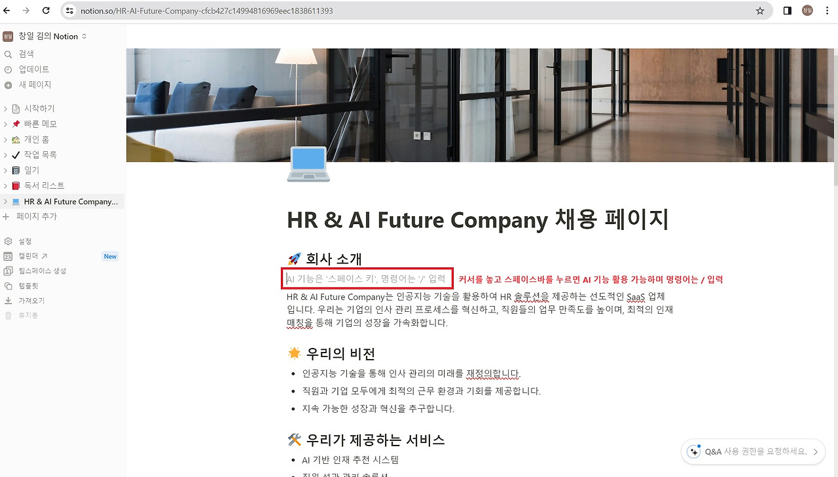Expand the 시작하기 page tree

(x=6, y=109)
